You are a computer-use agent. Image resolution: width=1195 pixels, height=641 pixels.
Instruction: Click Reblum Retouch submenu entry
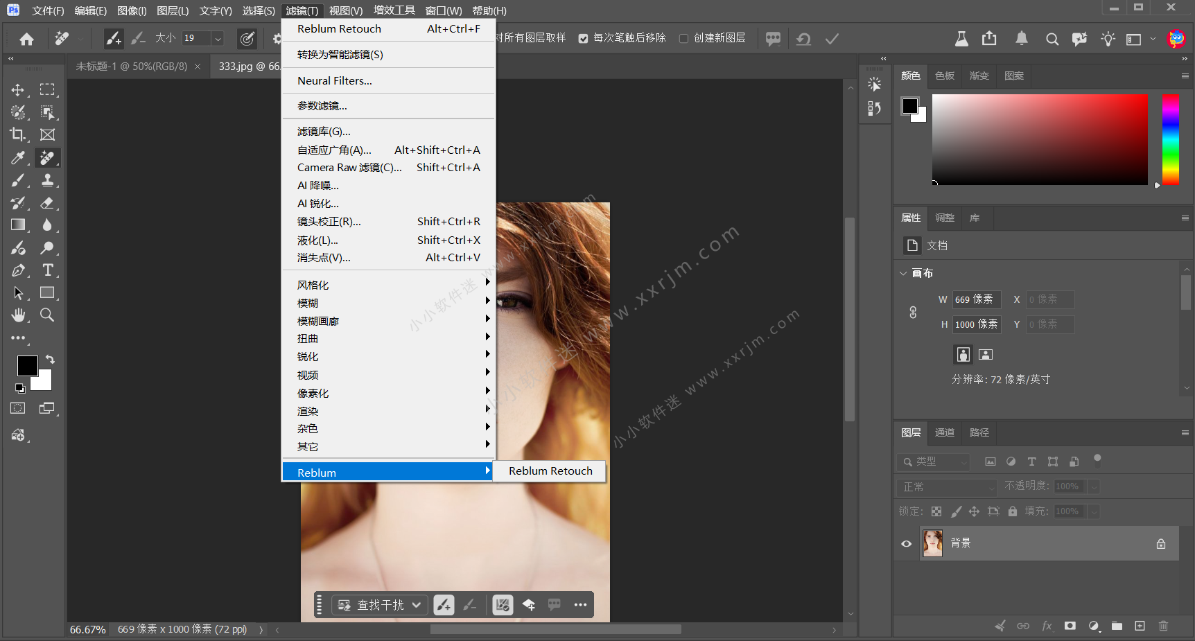coord(550,471)
